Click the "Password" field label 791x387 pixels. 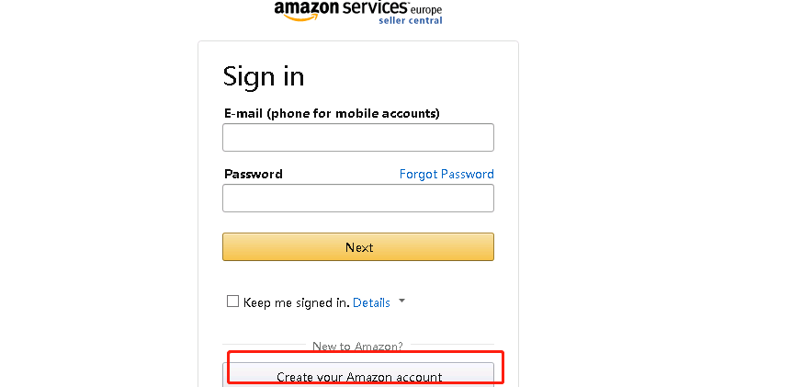[x=253, y=174]
